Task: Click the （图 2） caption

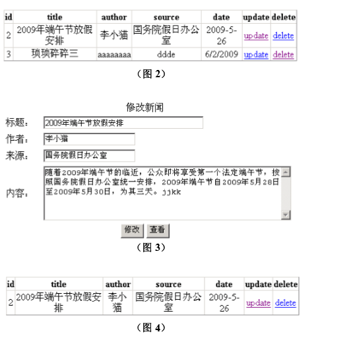Action: 152,74
